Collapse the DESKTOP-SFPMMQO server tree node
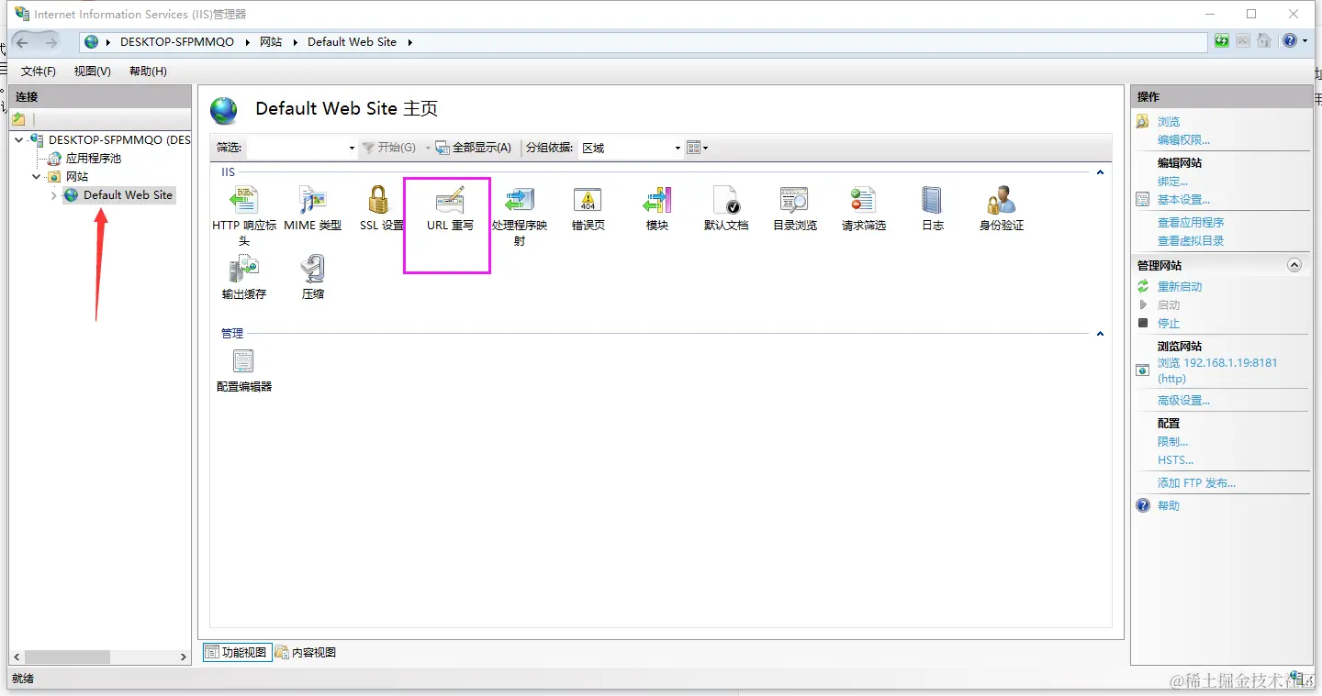The width and height of the screenshot is (1322, 696). (20, 140)
